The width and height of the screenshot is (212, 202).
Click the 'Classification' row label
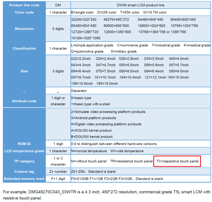click(24, 48)
